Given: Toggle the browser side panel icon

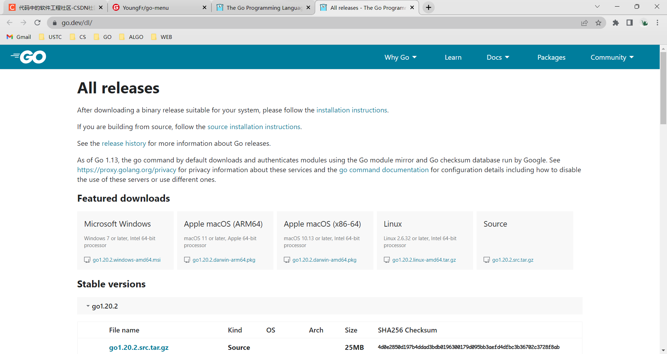Looking at the screenshot, I should (x=629, y=23).
